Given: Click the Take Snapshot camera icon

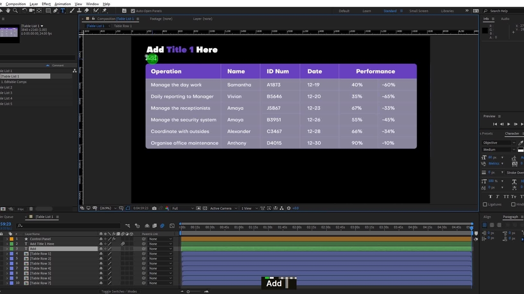Looking at the screenshot, I should [154, 208].
